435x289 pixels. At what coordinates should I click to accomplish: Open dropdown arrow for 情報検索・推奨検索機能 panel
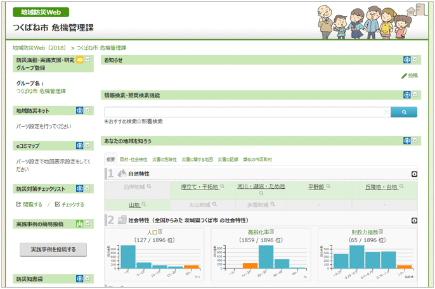[x=415, y=95]
